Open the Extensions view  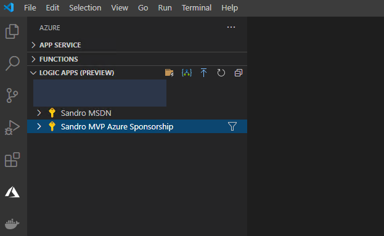[12, 160]
